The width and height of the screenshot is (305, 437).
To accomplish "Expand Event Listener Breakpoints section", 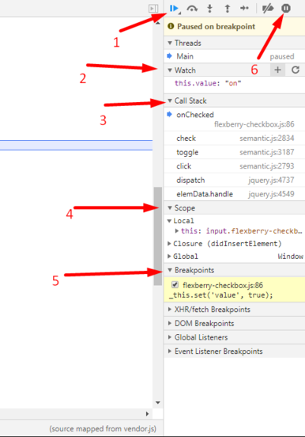I will pos(170,351).
